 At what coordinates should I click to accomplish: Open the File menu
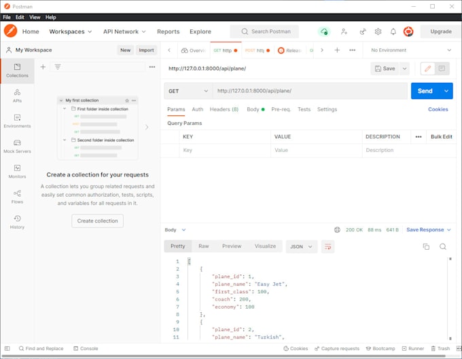pos(7,17)
